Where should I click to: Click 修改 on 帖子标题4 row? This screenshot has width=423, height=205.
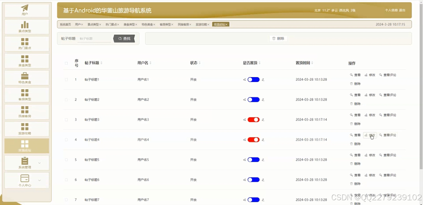click(x=370, y=135)
